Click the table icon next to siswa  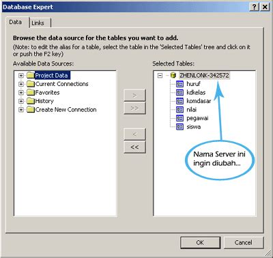coord(179,127)
